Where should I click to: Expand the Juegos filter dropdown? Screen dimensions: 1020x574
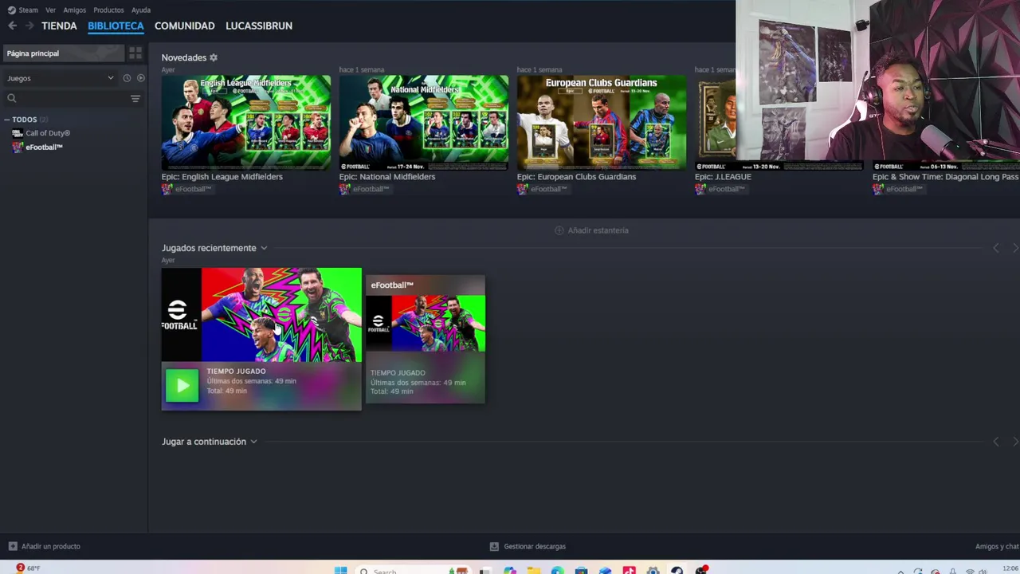pos(111,78)
